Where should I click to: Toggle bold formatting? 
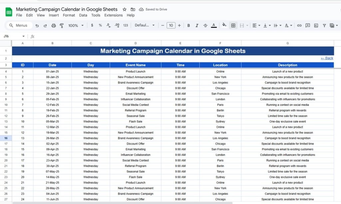tap(188, 26)
